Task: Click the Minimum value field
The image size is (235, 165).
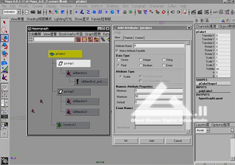Action: pyautogui.click(x=159, y=91)
